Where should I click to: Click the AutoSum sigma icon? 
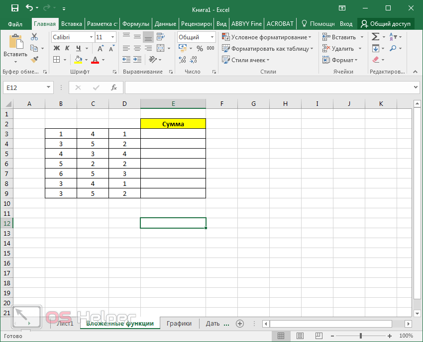(376, 37)
